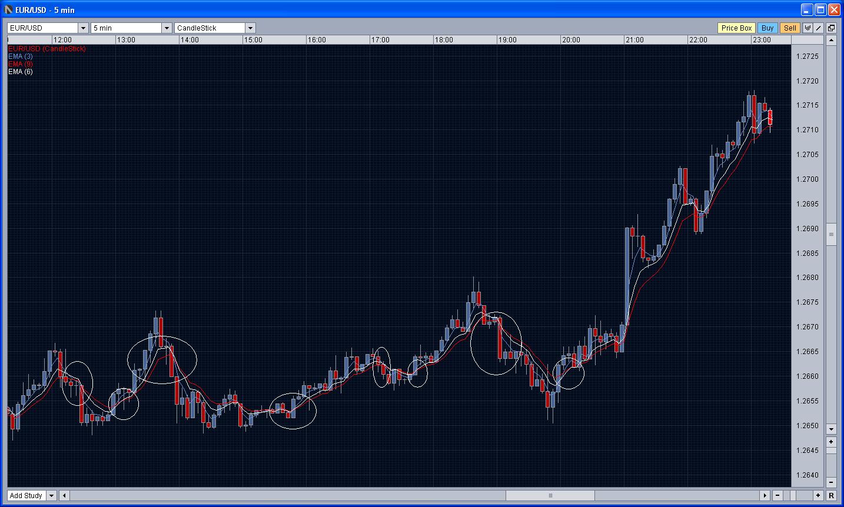844x507 pixels.
Task: Click the 23:00 time axis label
Action: 762,40
